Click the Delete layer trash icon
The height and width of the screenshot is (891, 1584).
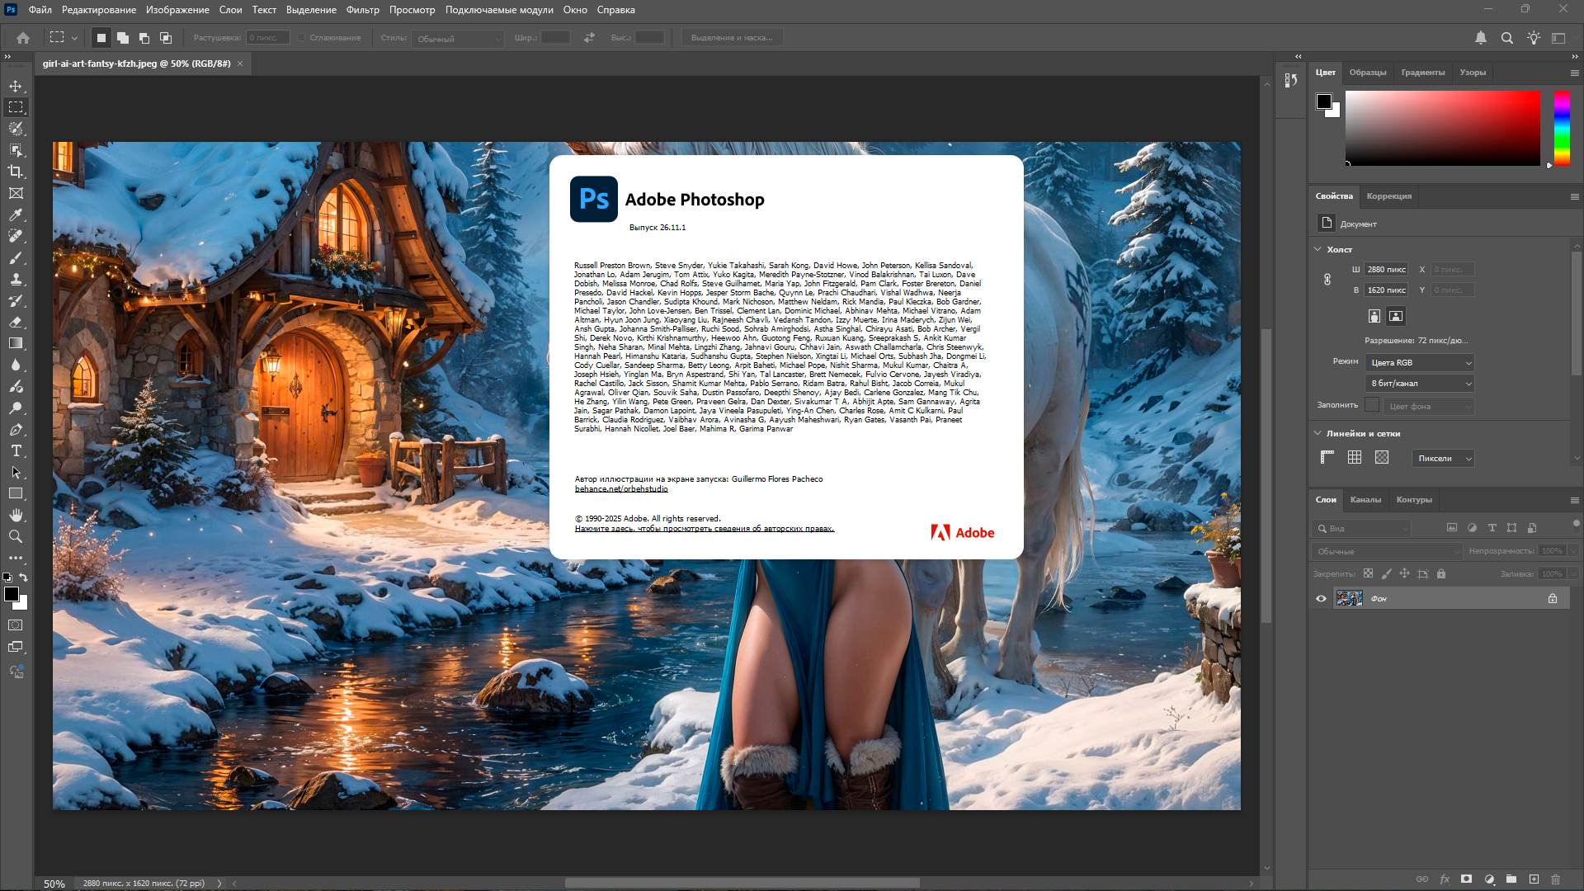coord(1555,879)
